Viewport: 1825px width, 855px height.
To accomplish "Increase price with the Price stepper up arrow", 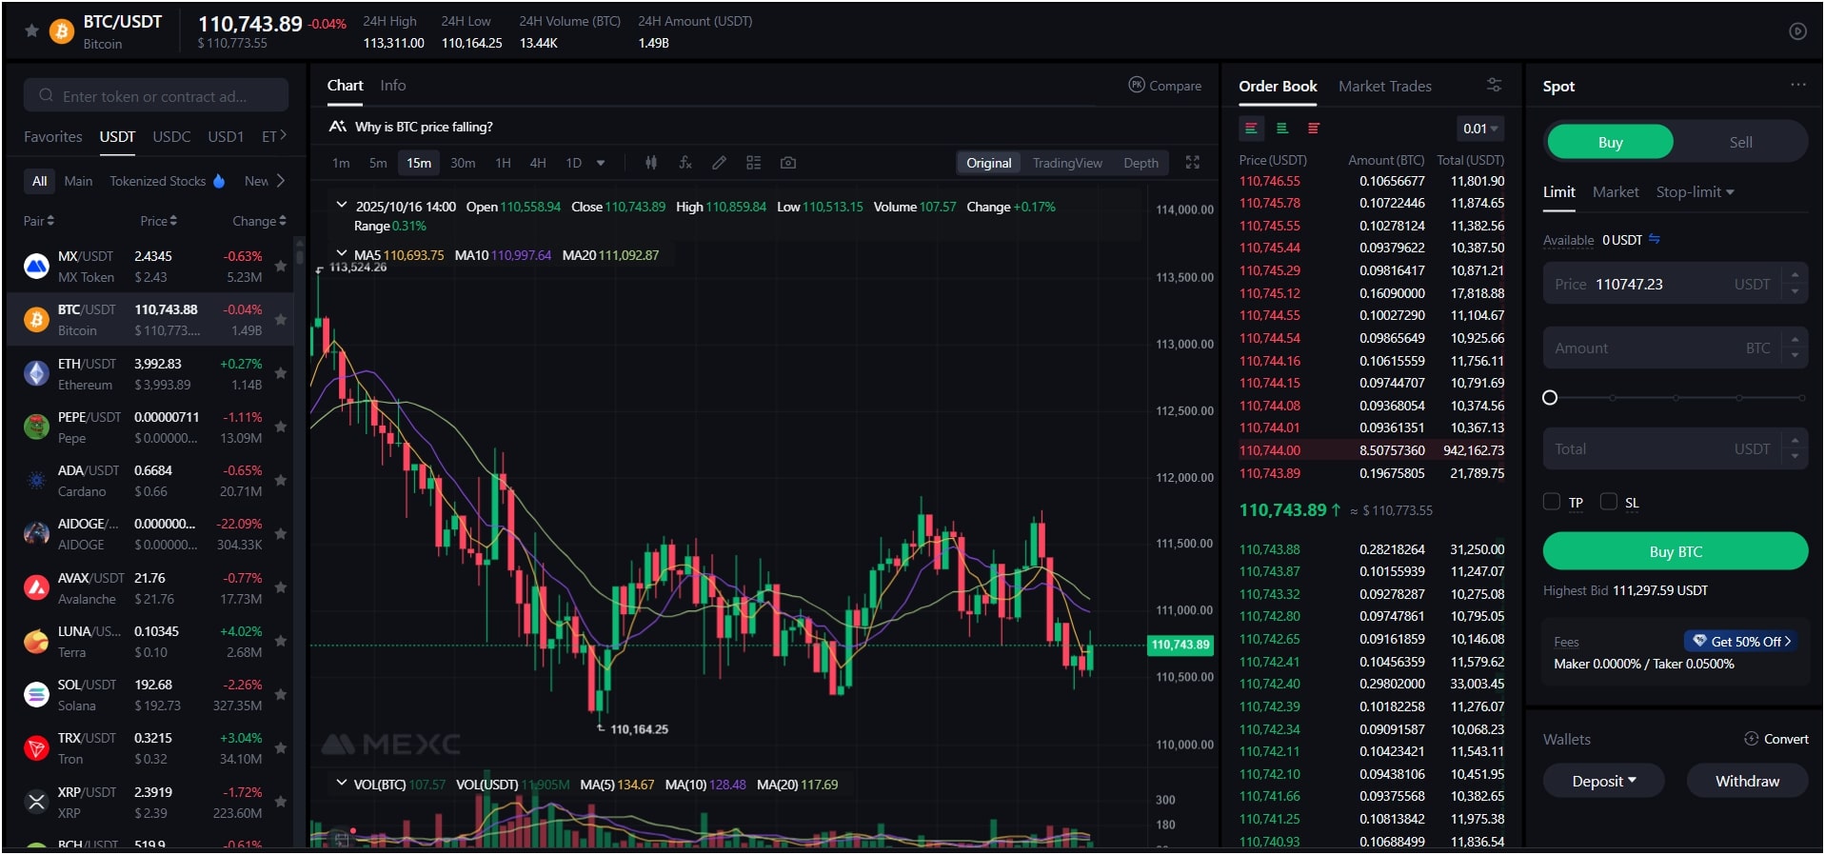I will [1795, 276].
